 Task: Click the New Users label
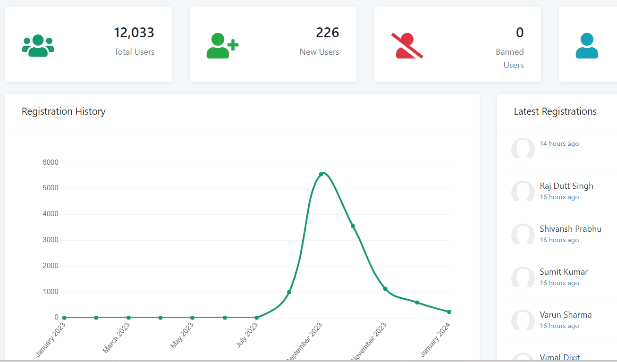320,52
